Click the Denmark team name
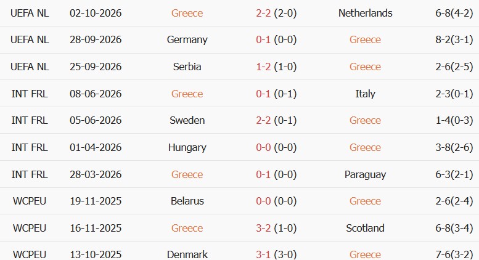The width and height of the screenshot is (479, 260). (x=187, y=254)
